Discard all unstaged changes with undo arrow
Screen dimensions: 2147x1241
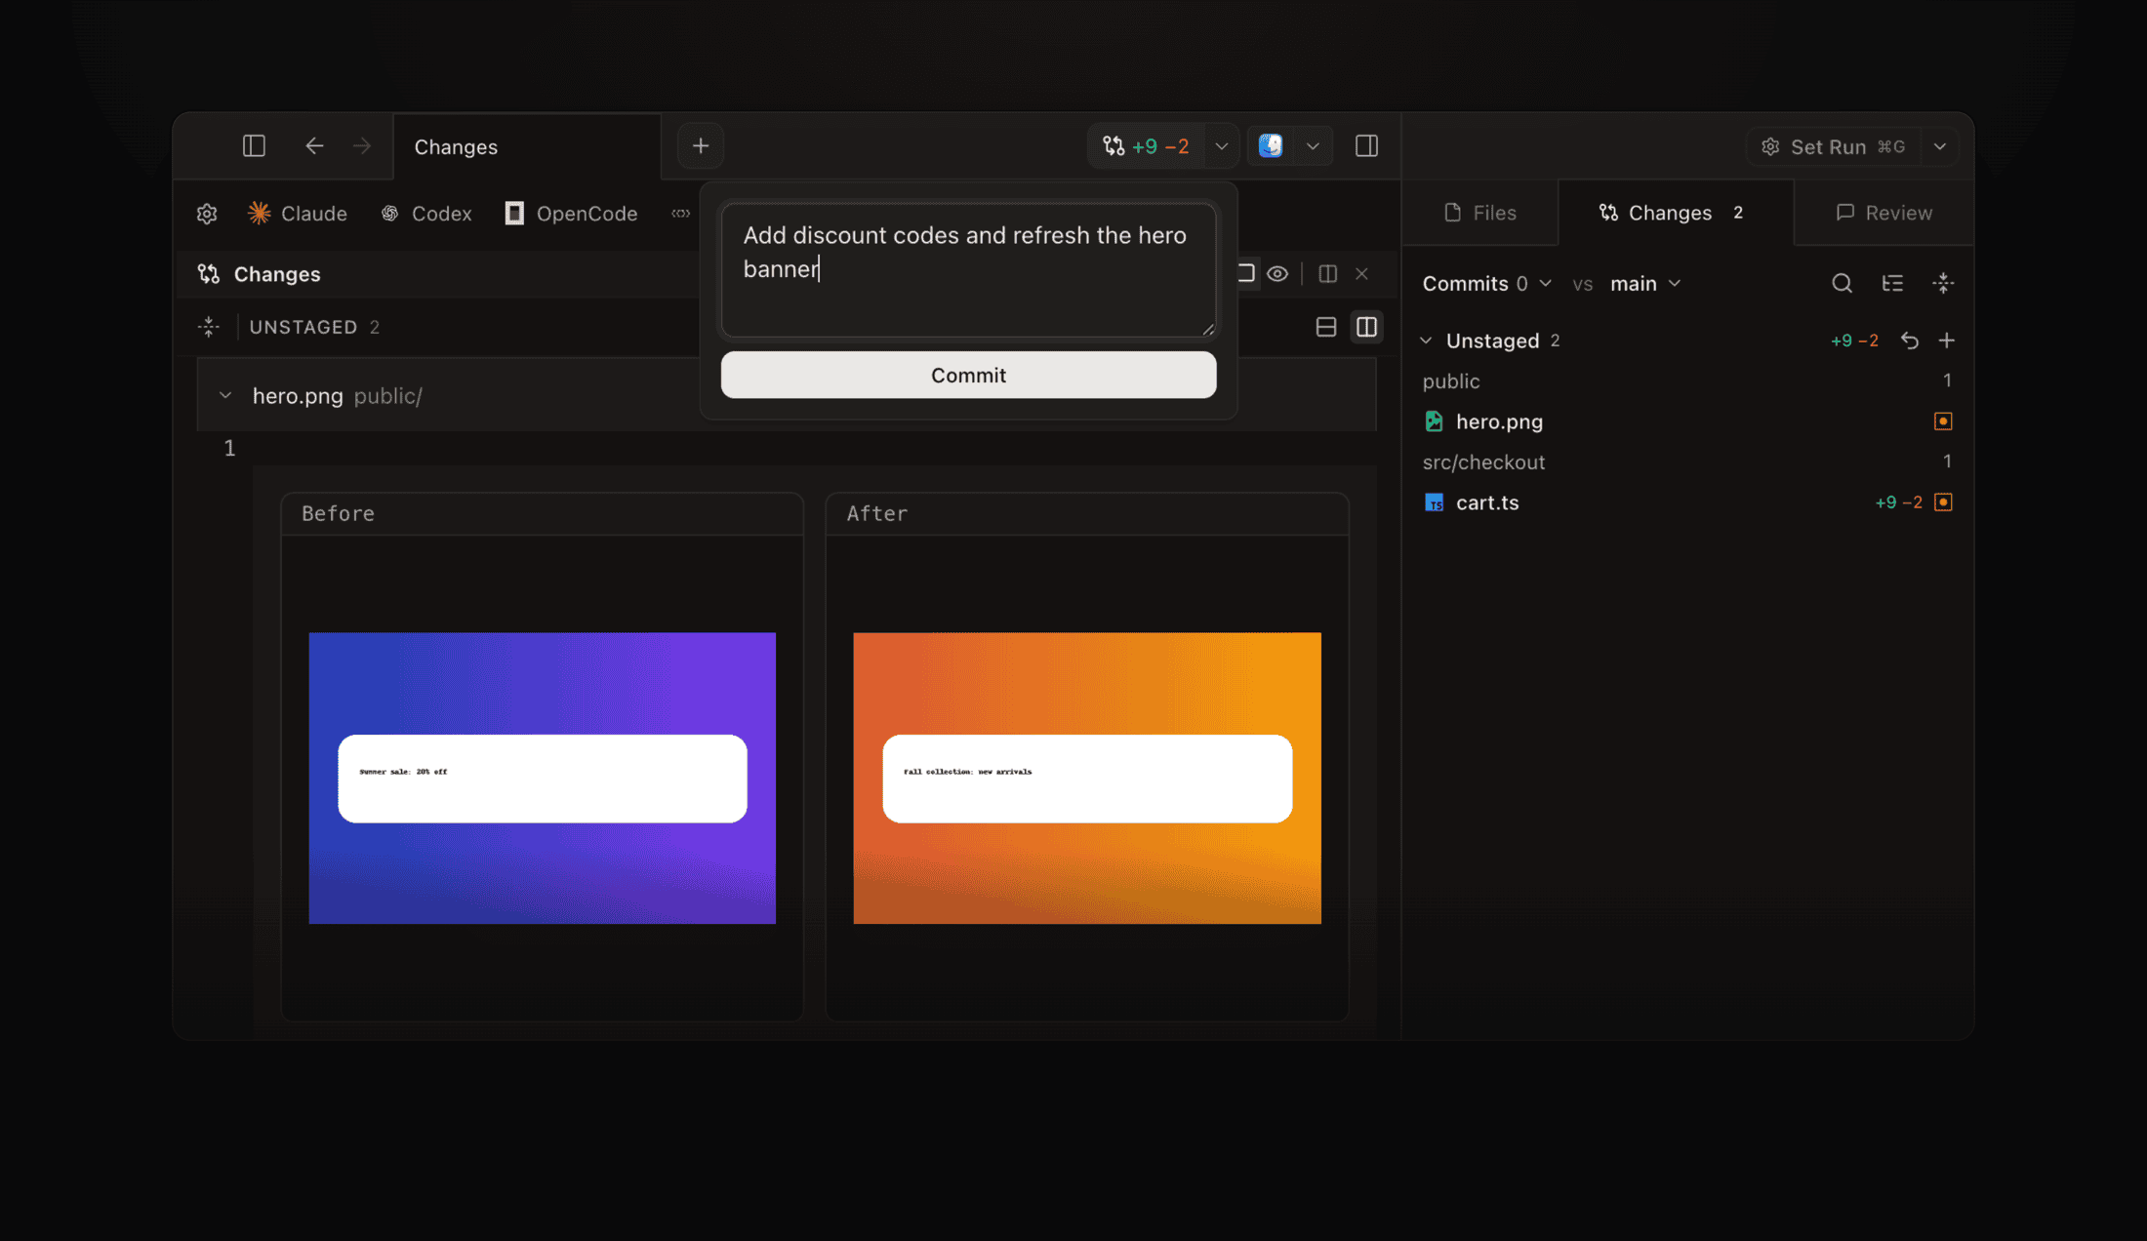[x=1910, y=340]
